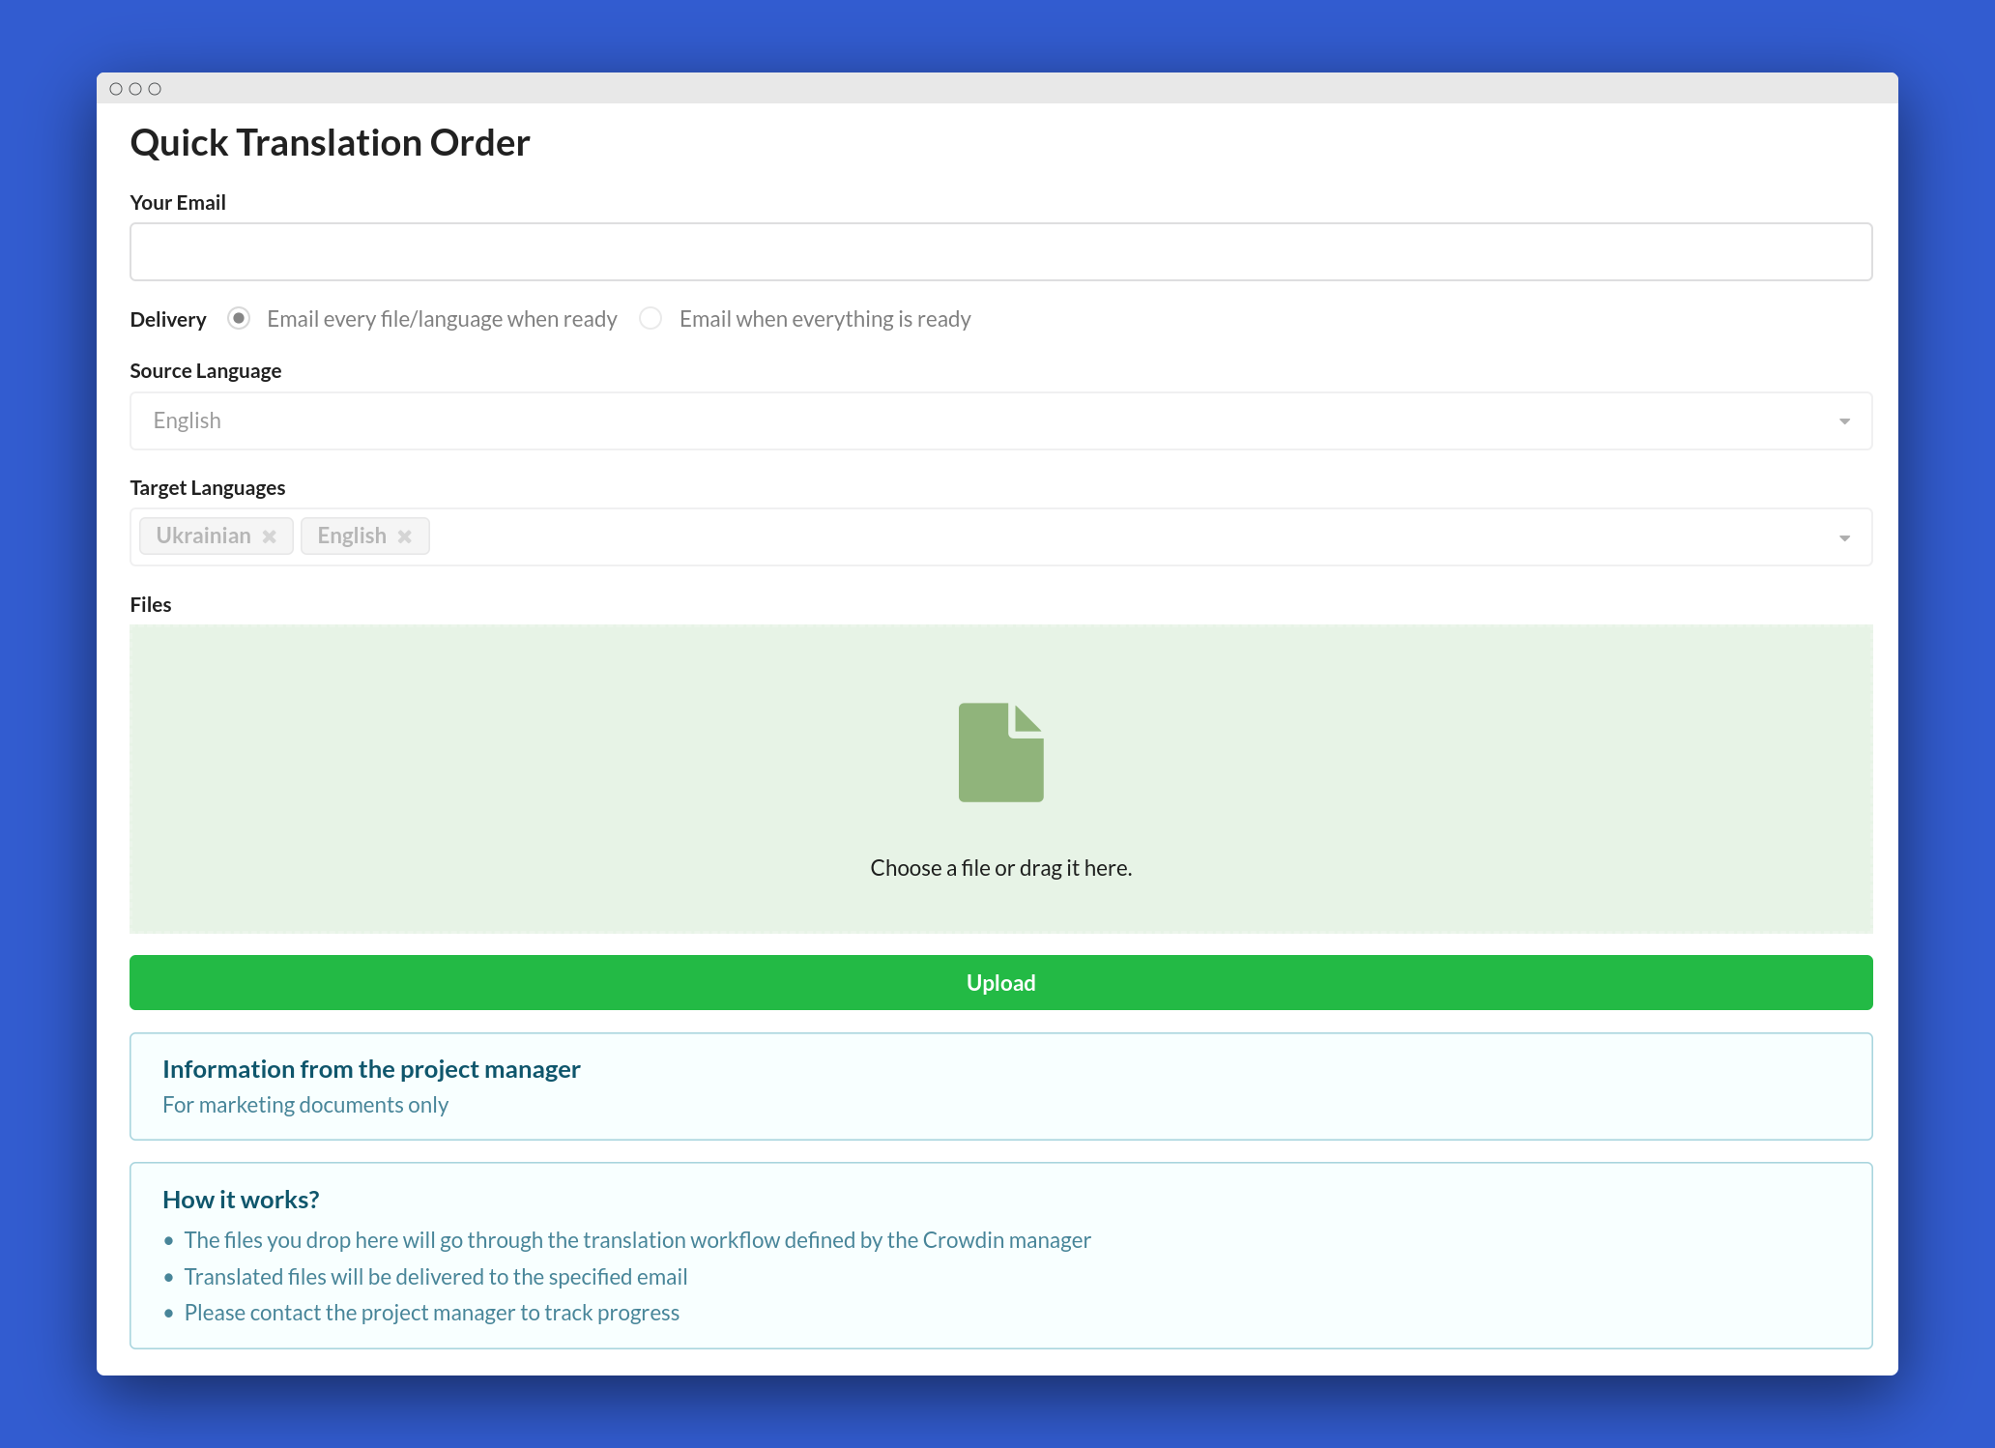Click the 'Delivery' label
Screen dimensions: 1995x1448
pos(168,319)
